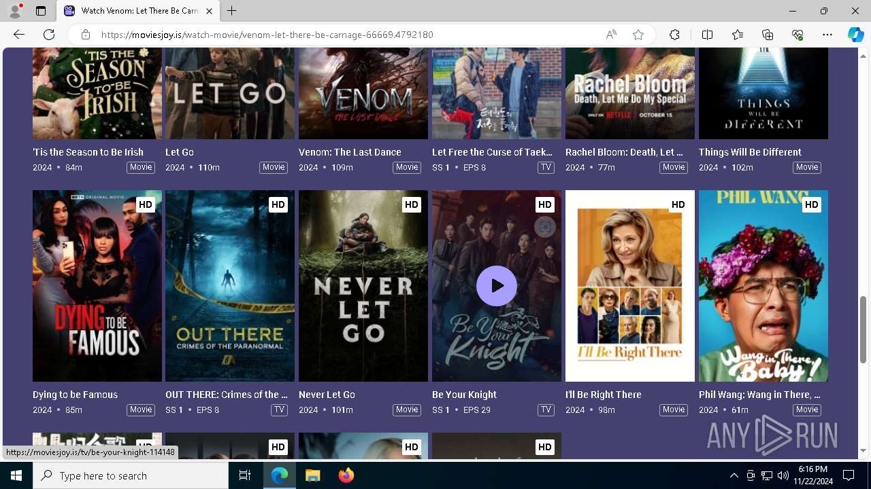Viewport: 871px width, 489px height.
Task: Open Settings and more menu
Action: pos(827,35)
